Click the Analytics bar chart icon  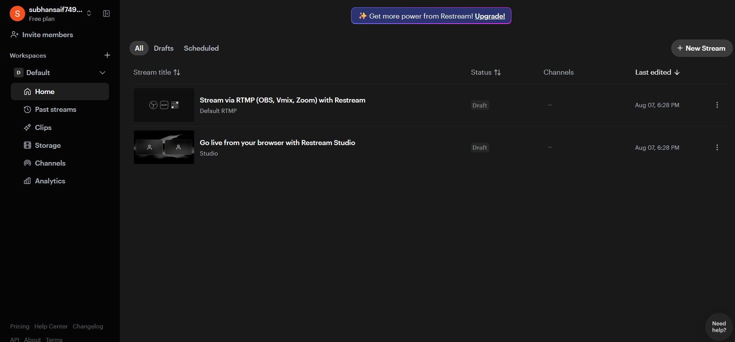tap(27, 181)
